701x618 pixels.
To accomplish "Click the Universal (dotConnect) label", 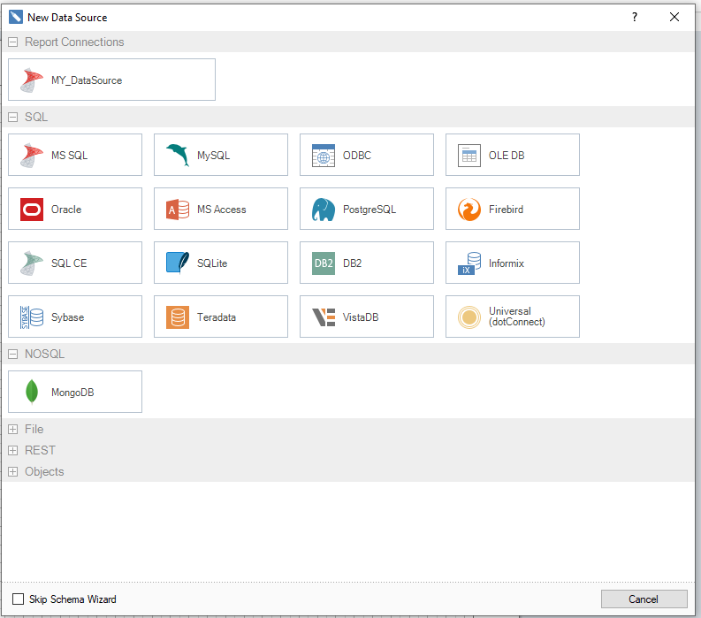I will 517,317.
